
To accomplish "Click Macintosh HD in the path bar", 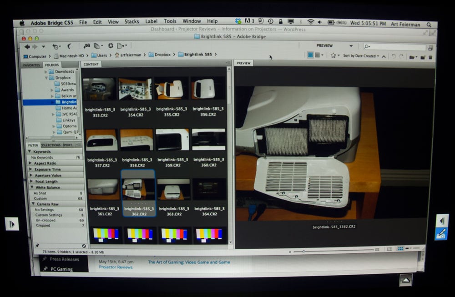I will (69, 55).
